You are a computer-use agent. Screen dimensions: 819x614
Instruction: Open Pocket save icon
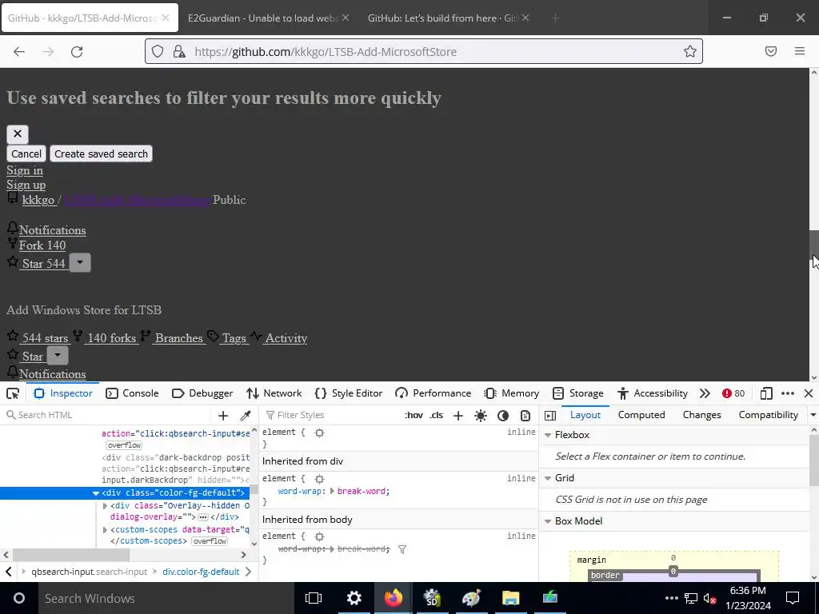[x=771, y=51]
